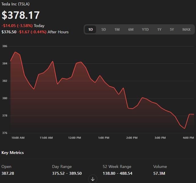The width and height of the screenshot is (196, 183).
Task: Select the 6M time range
Action: [131, 30]
